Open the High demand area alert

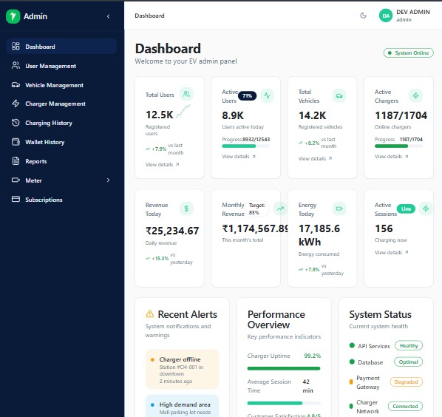182,406
